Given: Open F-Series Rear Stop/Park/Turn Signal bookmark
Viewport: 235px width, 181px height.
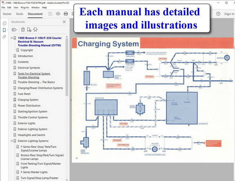Looking at the screenshot, I should click(39, 149).
